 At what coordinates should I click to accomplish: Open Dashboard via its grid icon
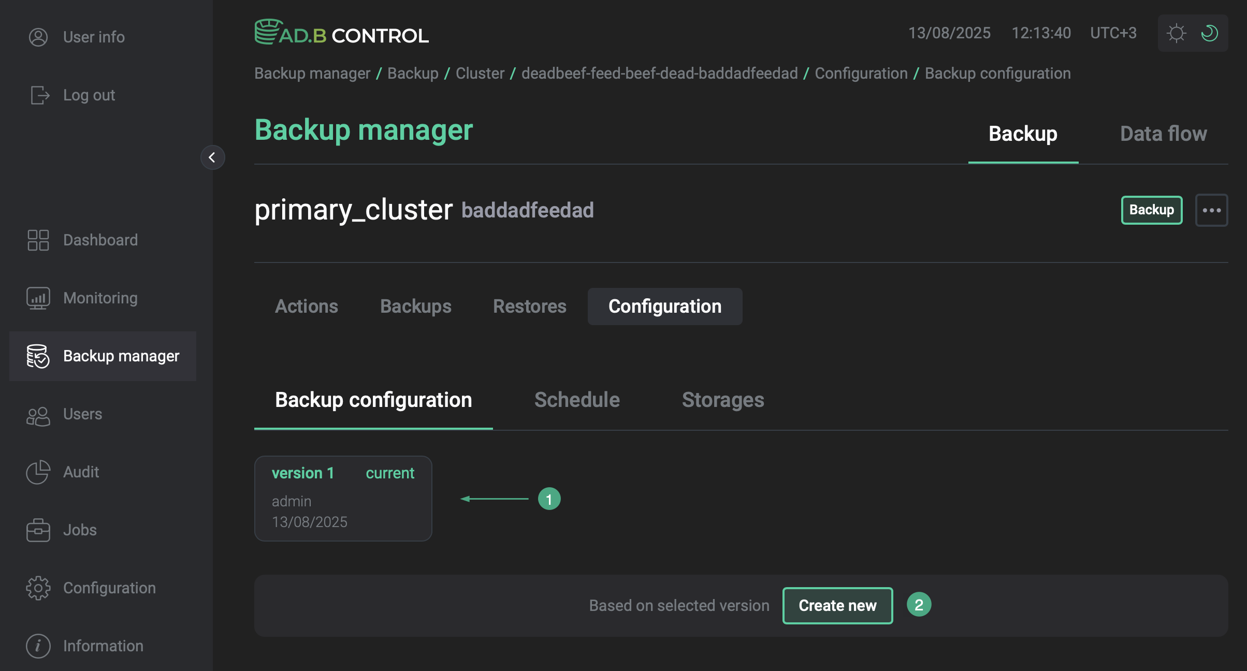(x=38, y=240)
